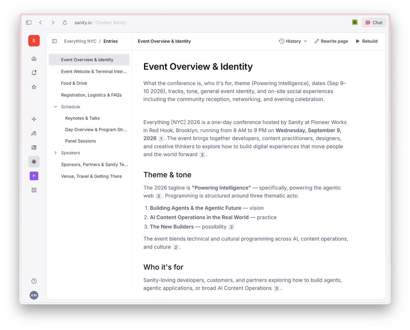Screen dimensions: 410x330
Task: Click the header title 'Event Overview & Identity'
Action: [164, 41]
